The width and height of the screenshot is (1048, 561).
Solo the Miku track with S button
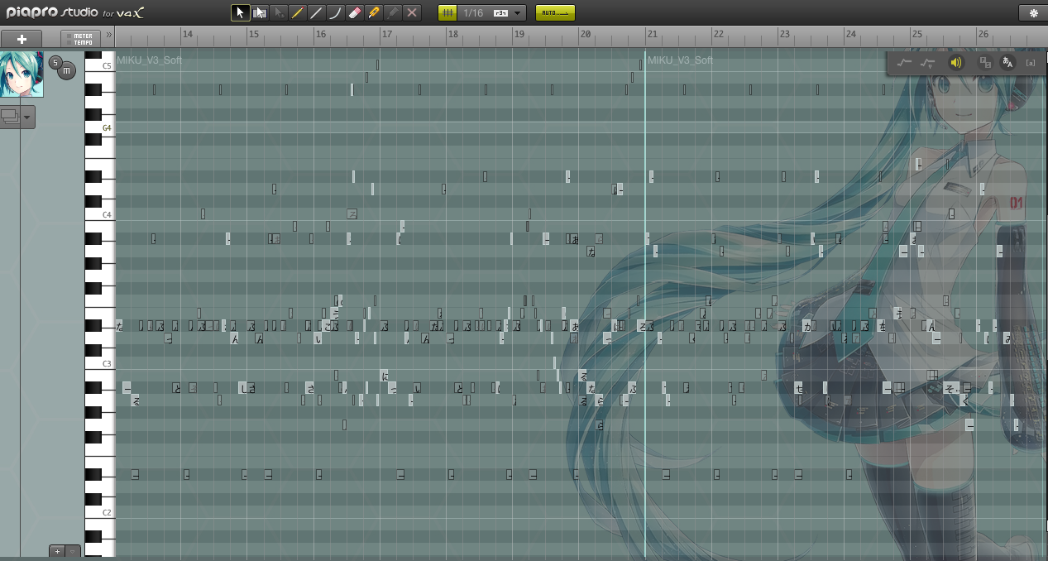coord(55,62)
